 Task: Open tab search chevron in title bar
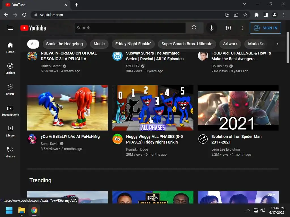coord(244,4)
